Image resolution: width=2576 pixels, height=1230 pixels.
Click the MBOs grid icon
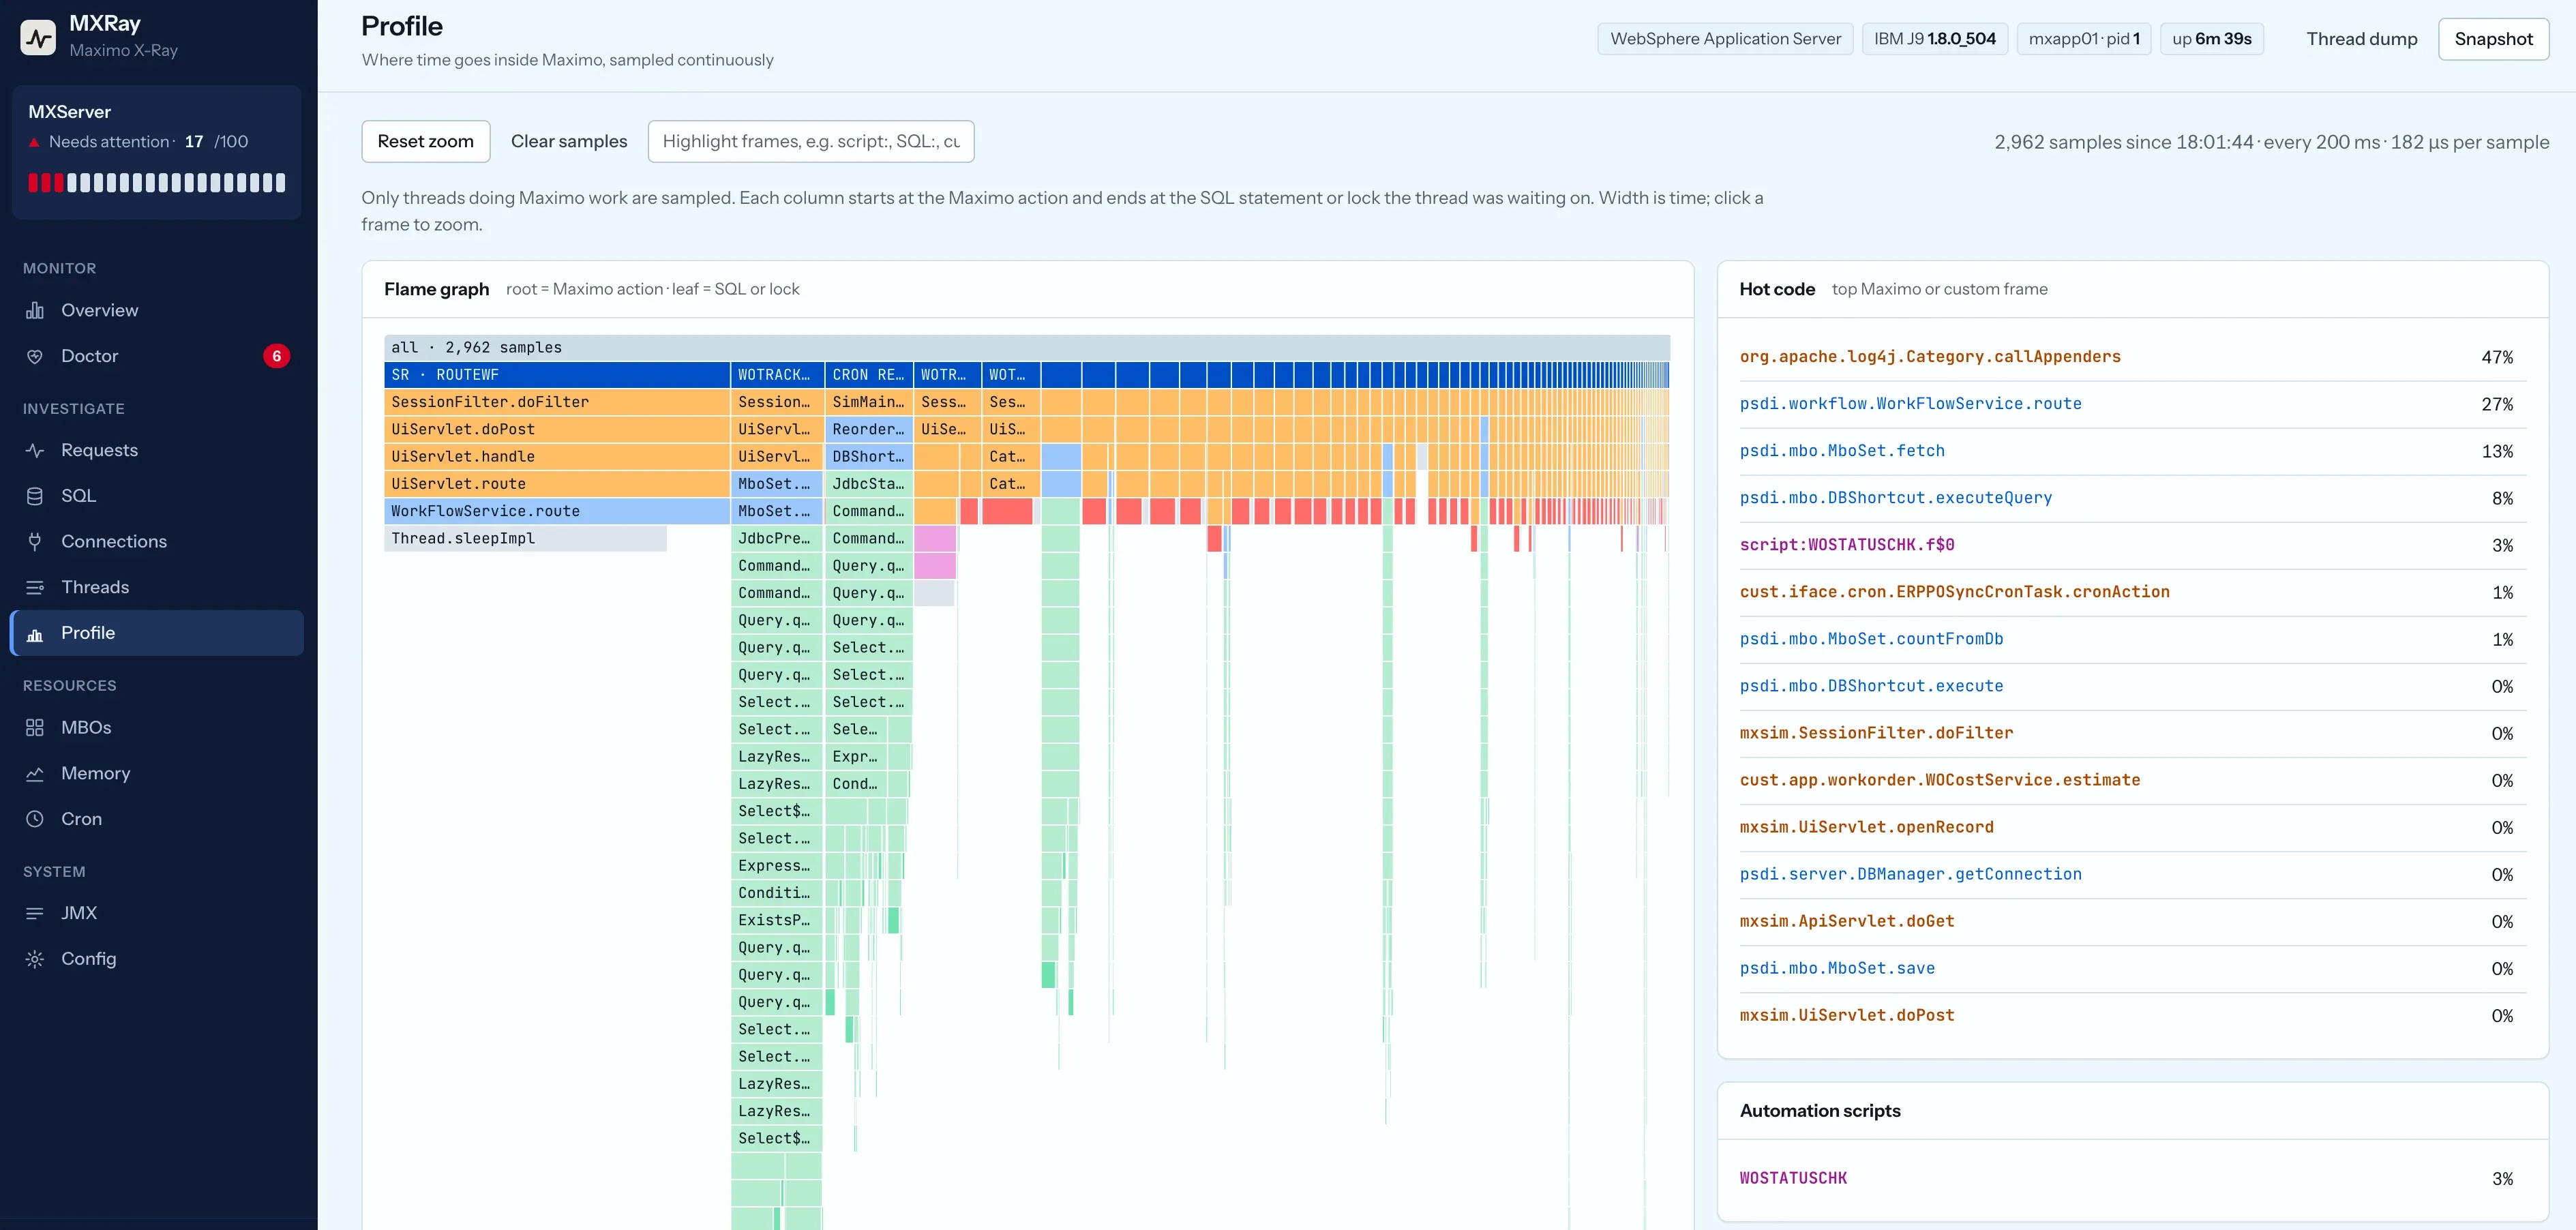[x=35, y=727]
